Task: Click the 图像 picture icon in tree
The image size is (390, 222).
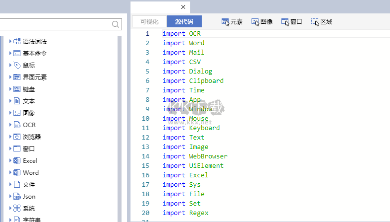Action: 17,113
